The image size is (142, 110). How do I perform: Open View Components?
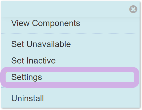click(x=46, y=23)
